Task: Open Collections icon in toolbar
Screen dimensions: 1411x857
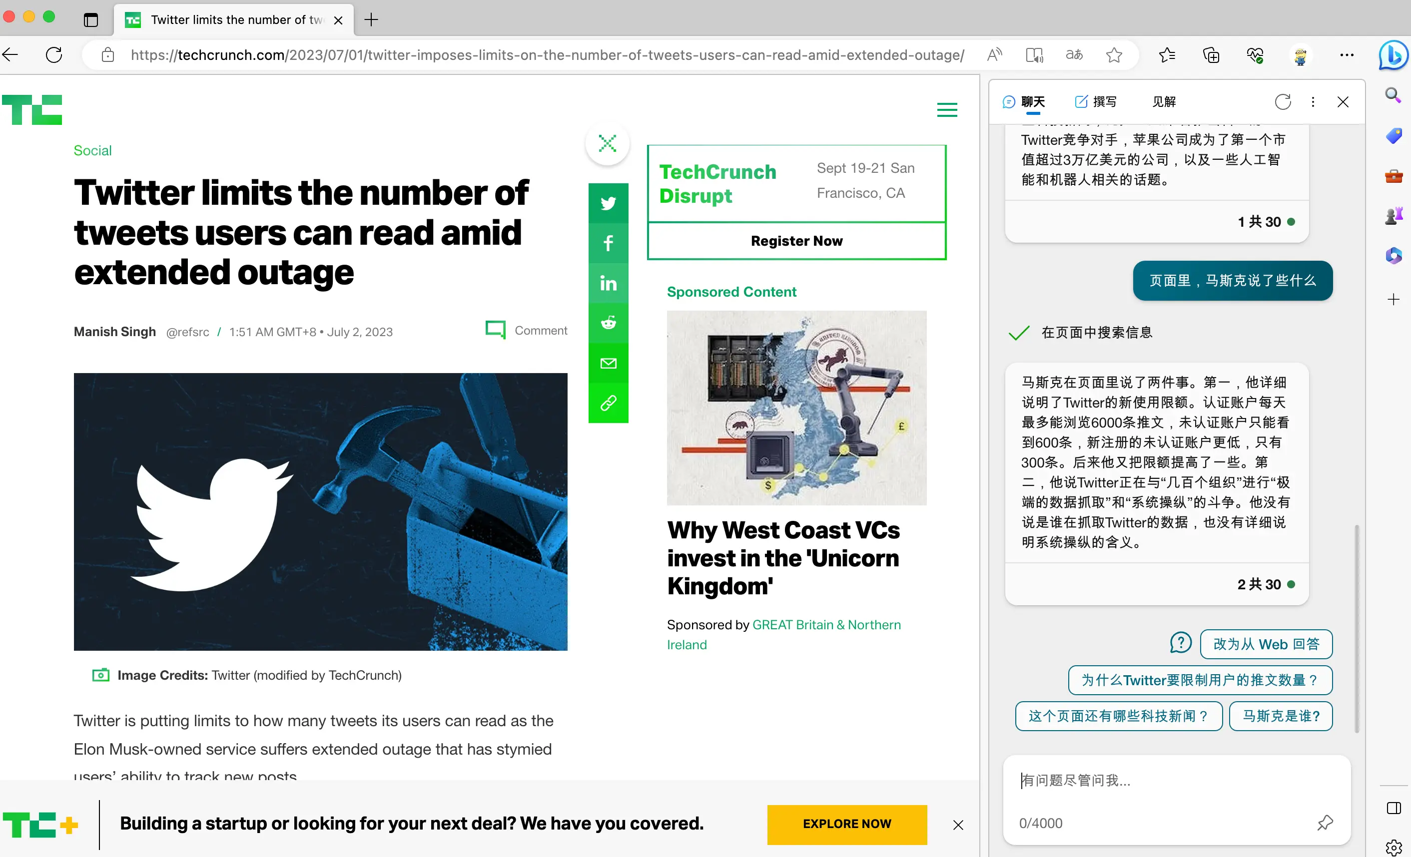Action: (1211, 55)
